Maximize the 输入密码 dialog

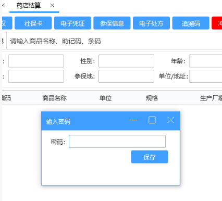click(x=152, y=120)
